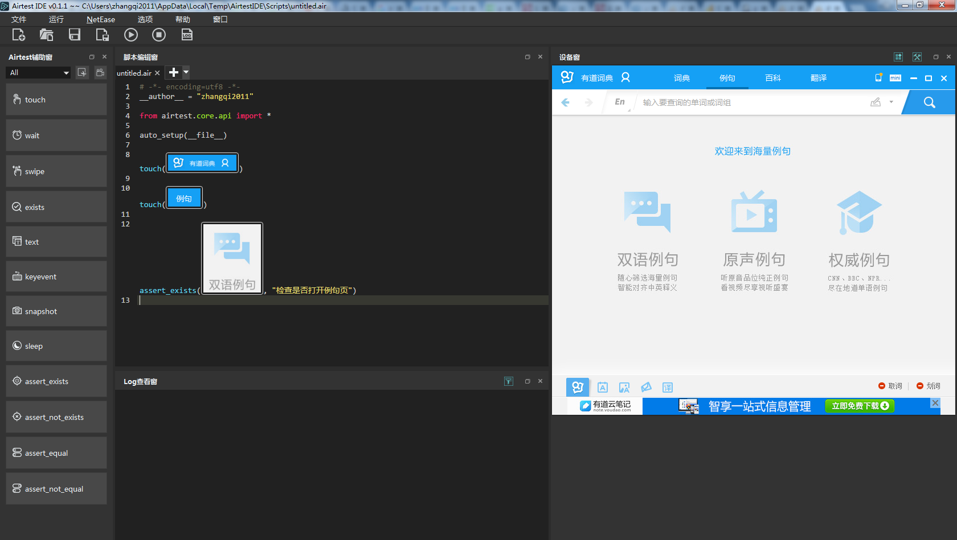Click the camera record icon in assistant panel
The image size is (957, 540).
pyautogui.click(x=100, y=72)
